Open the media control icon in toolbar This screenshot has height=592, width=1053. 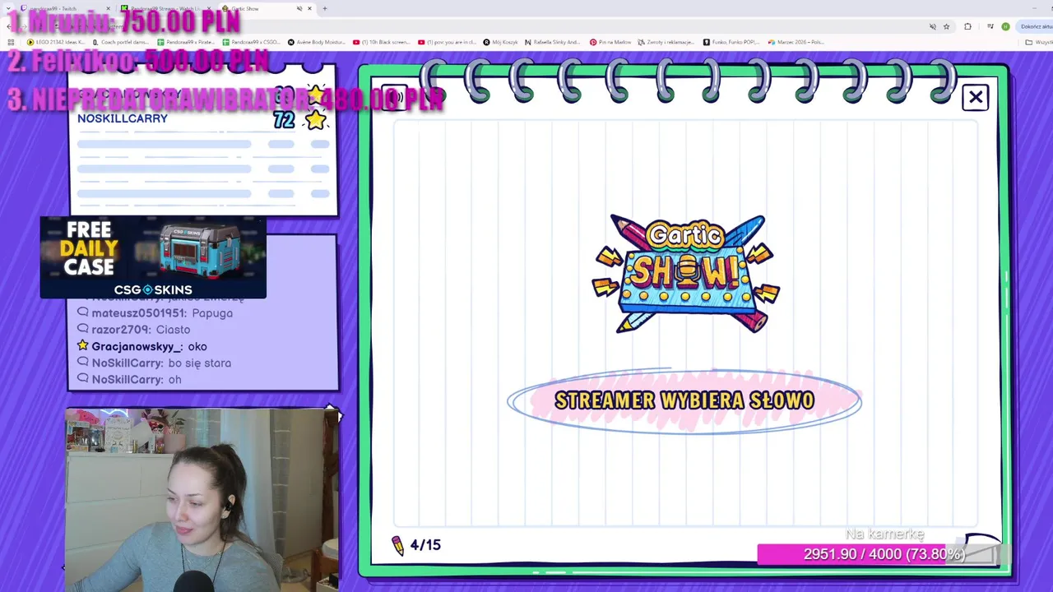point(990,26)
